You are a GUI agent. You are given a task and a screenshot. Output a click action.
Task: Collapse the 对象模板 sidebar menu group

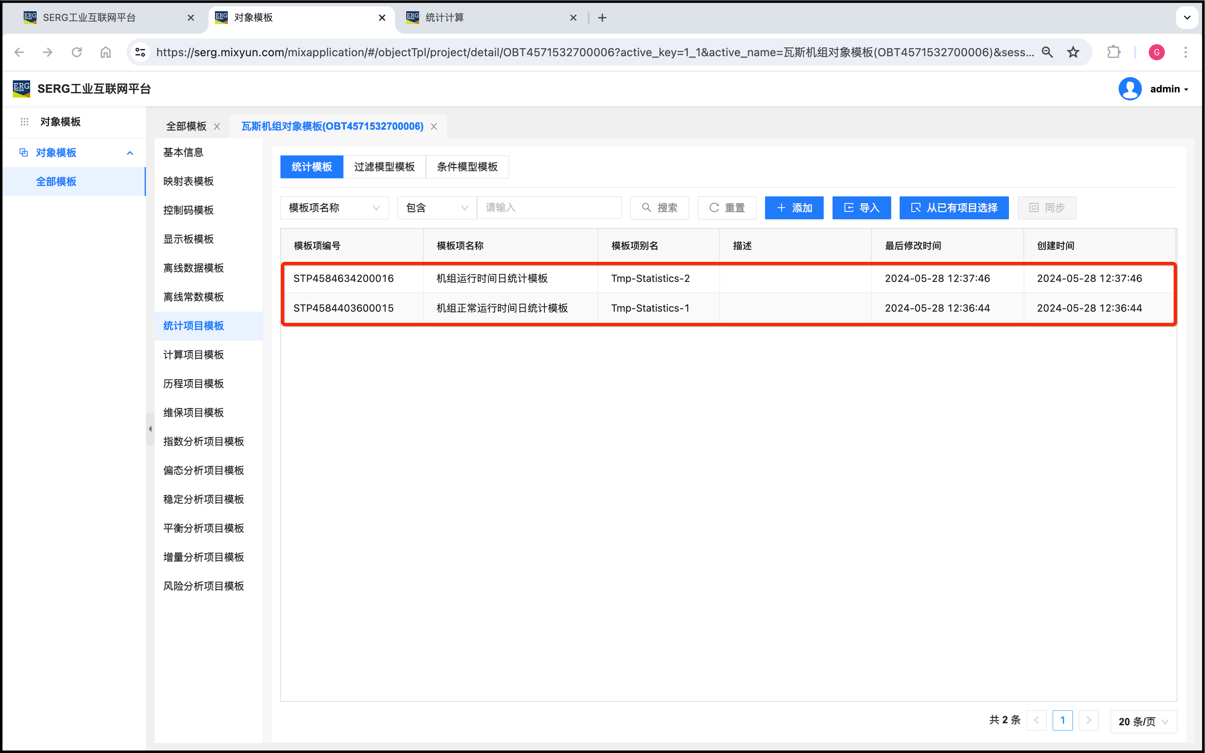(x=130, y=153)
